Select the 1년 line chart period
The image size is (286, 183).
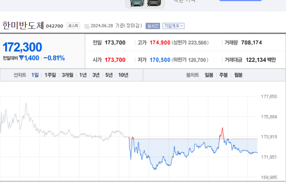pyautogui.click(x=83, y=75)
